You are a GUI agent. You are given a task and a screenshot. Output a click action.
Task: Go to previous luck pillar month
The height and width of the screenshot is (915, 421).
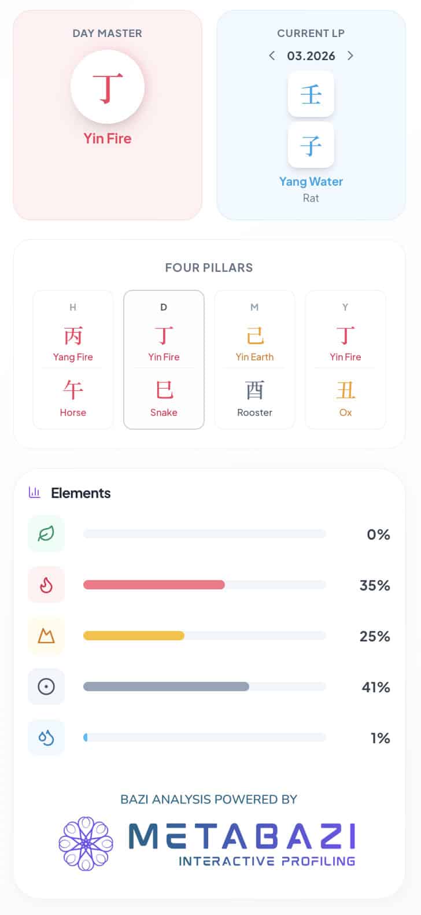pyautogui.click(x=272, y=56)
